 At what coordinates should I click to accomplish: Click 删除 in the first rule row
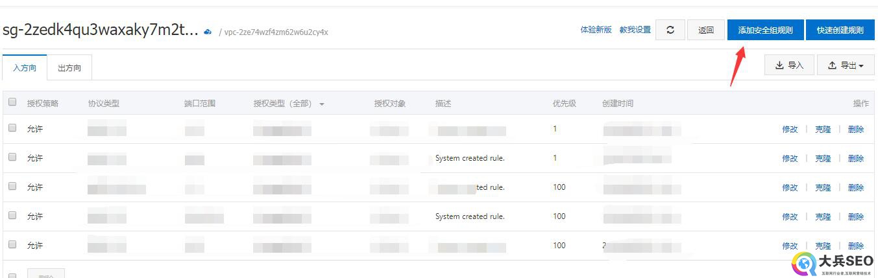pos(856,129)
